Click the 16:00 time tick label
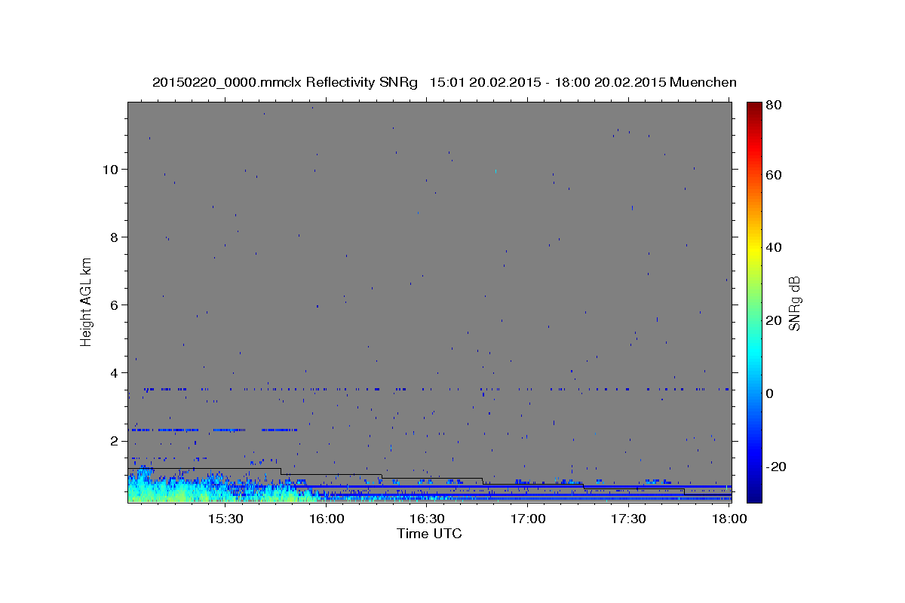Screen dimensions: 905x603 point(327,519)
